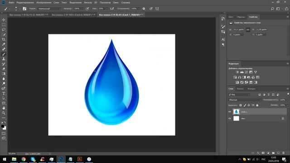Image resolution: width=290 pixels, height=163 pixels.
Task: Select the Eraser tool
Action: click(x=4, y=69)
